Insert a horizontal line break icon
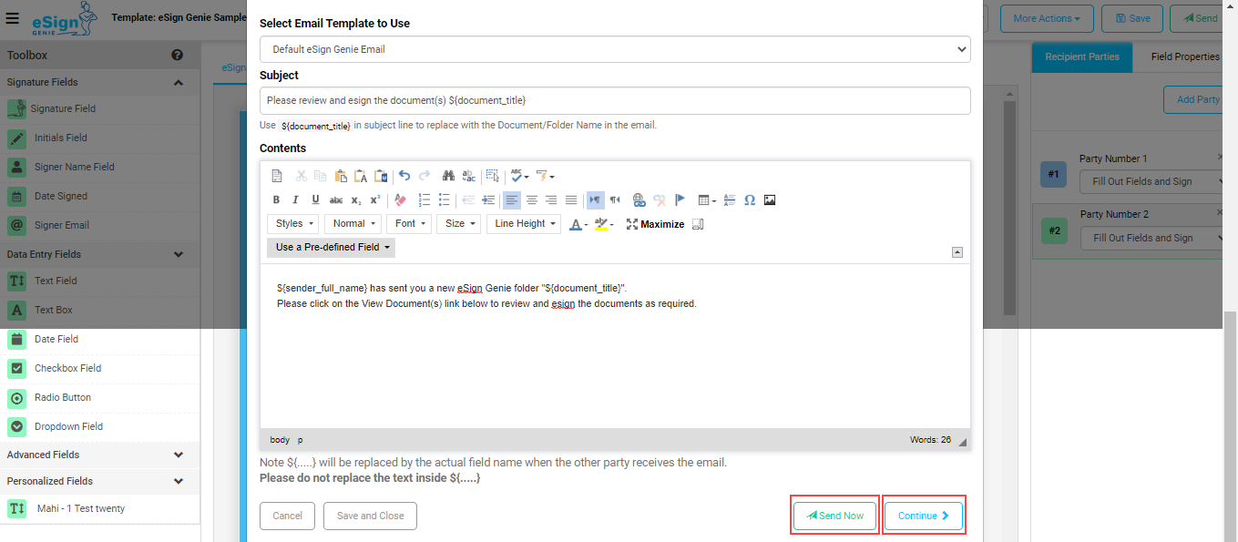Viewport: 1238px width, 542px height. click(x=729, y=200)
